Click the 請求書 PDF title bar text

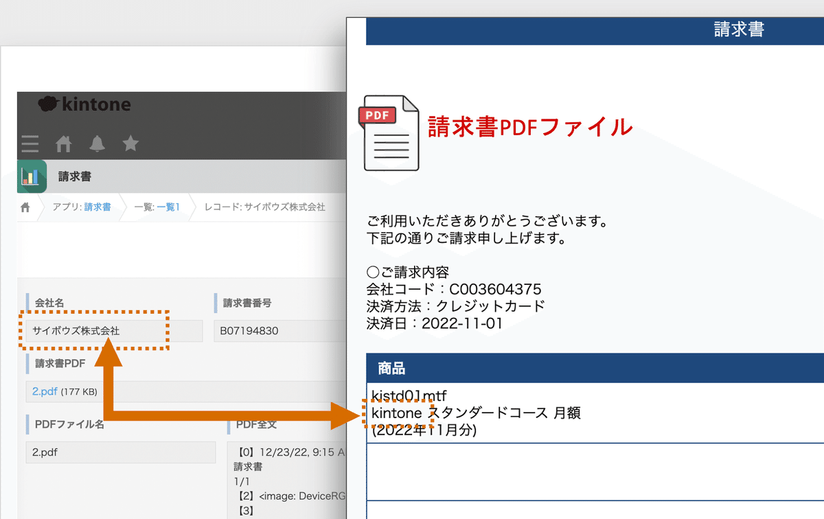tap(739, 29)
